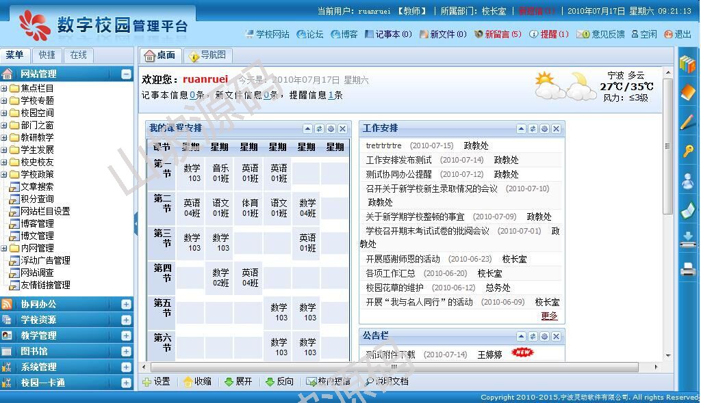Select the 桌面 tab
Image resolution: width=701 pixels, height=403 pixels.
[160, 56]
